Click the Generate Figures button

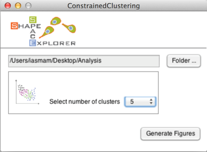coord(171,133)
